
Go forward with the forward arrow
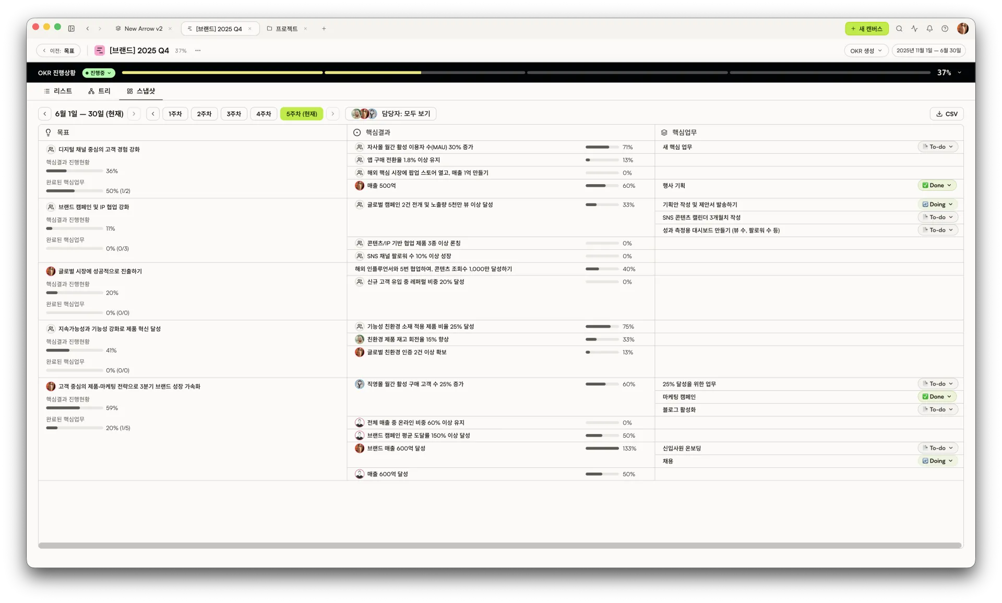point(100,29)
